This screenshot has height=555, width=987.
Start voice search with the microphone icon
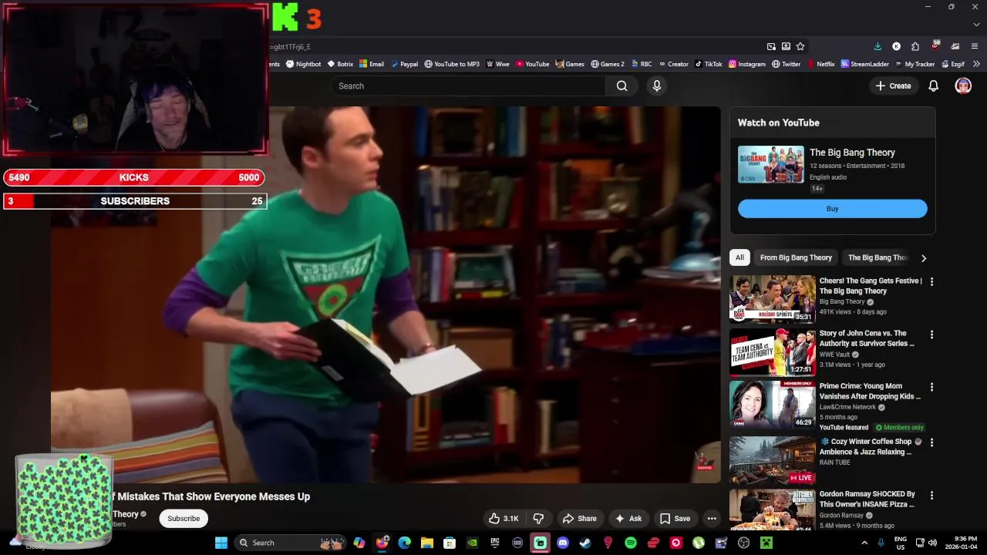[657, 86]
